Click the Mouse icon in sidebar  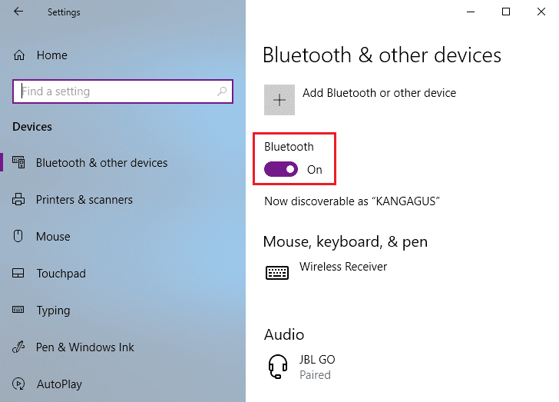[19, 237]
